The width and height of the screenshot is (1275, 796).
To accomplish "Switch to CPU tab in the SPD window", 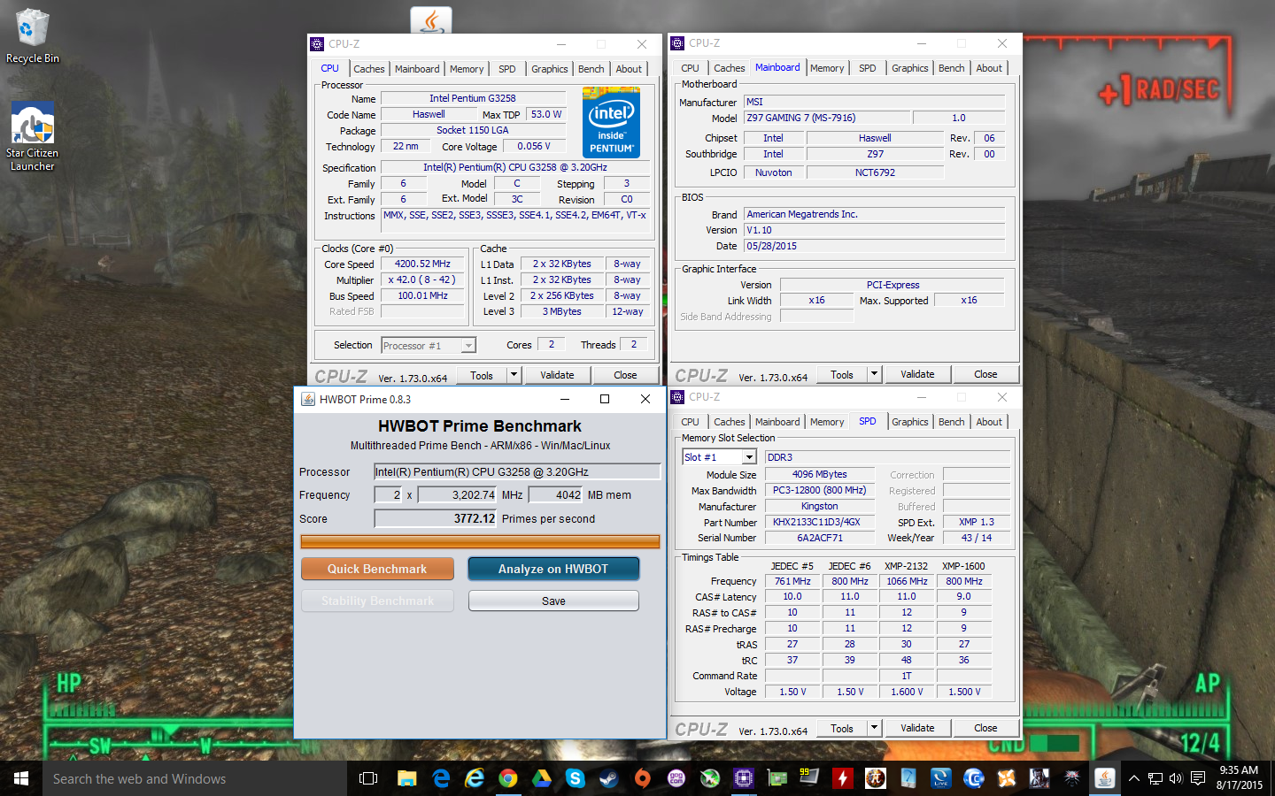I will [x=691, y=422].
